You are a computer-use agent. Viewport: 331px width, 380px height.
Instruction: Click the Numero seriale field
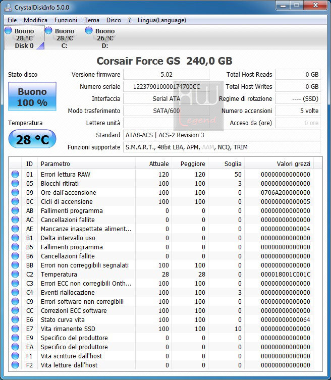click(x=167, y=86)
